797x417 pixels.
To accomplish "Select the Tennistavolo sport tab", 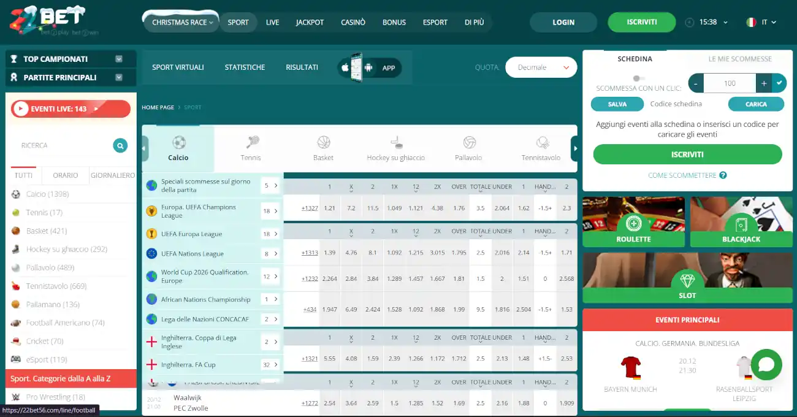I will point(541,149).
